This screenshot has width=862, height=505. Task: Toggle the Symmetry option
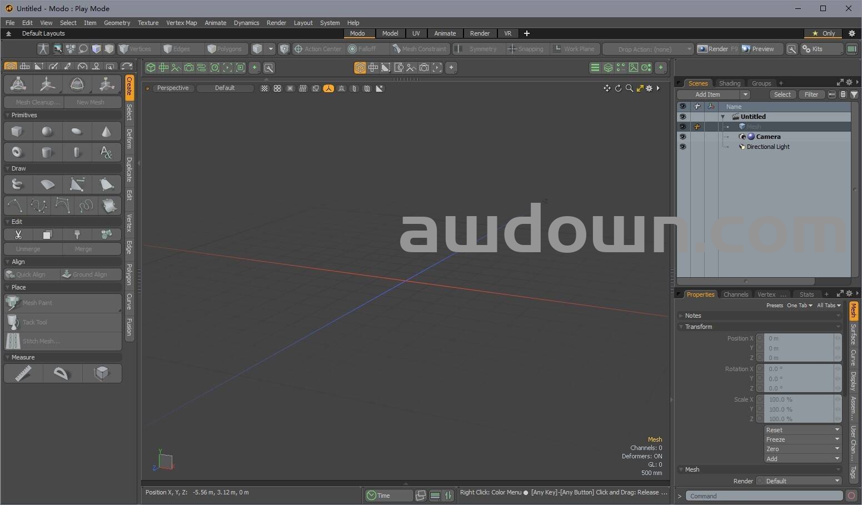point(477,49)
